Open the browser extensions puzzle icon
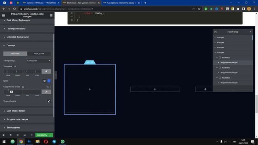The width and height of the screenshot is (258, 145). [x=238, y=9]
